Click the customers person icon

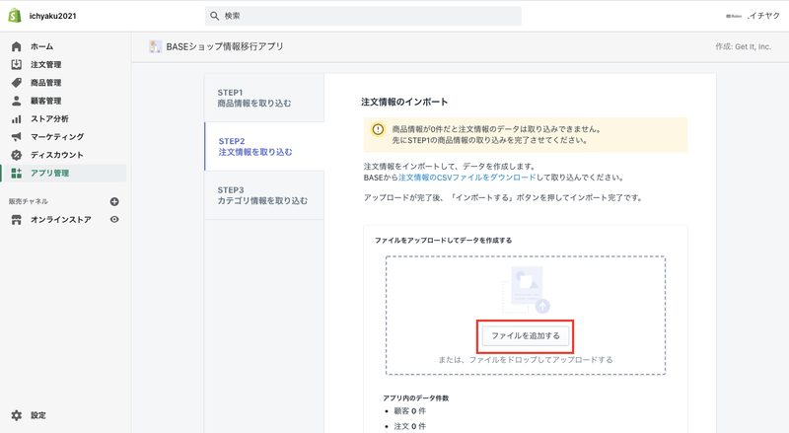(x=16, y=101)
